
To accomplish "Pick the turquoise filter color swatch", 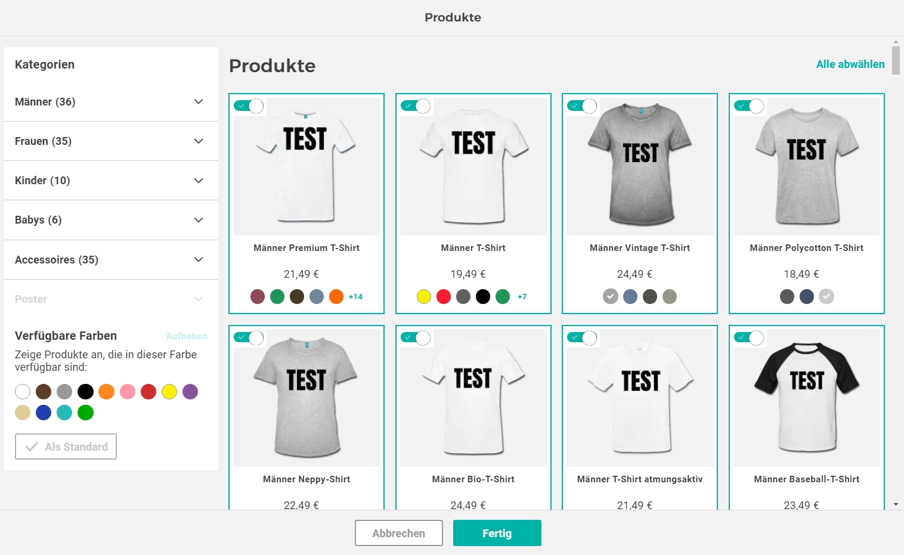I will click(64, 413).
